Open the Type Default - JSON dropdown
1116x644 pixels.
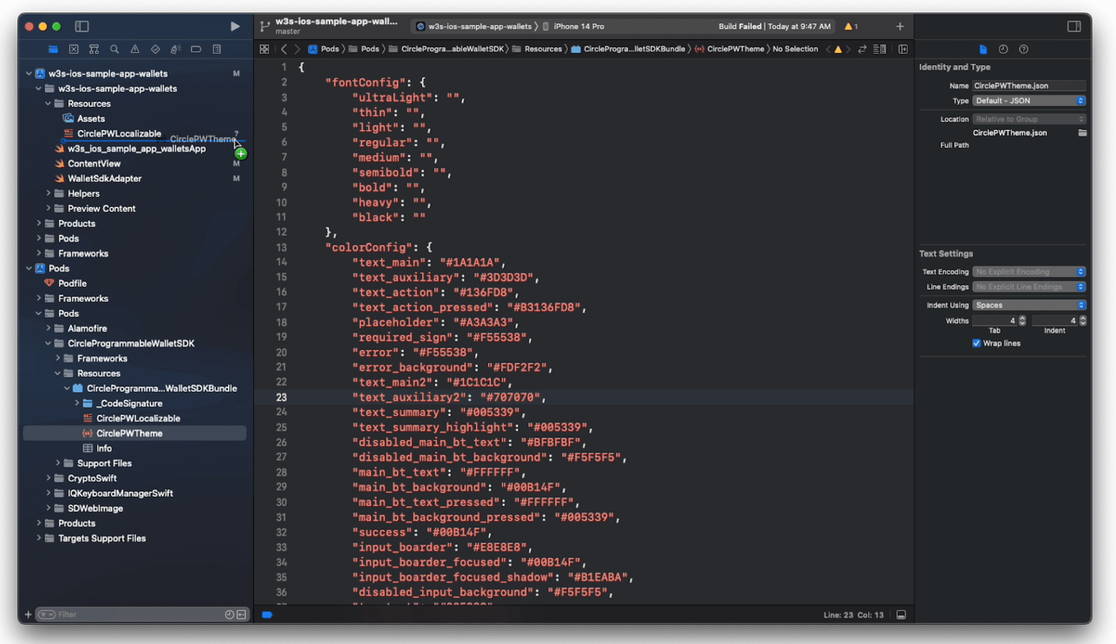tap(1029, 101)
